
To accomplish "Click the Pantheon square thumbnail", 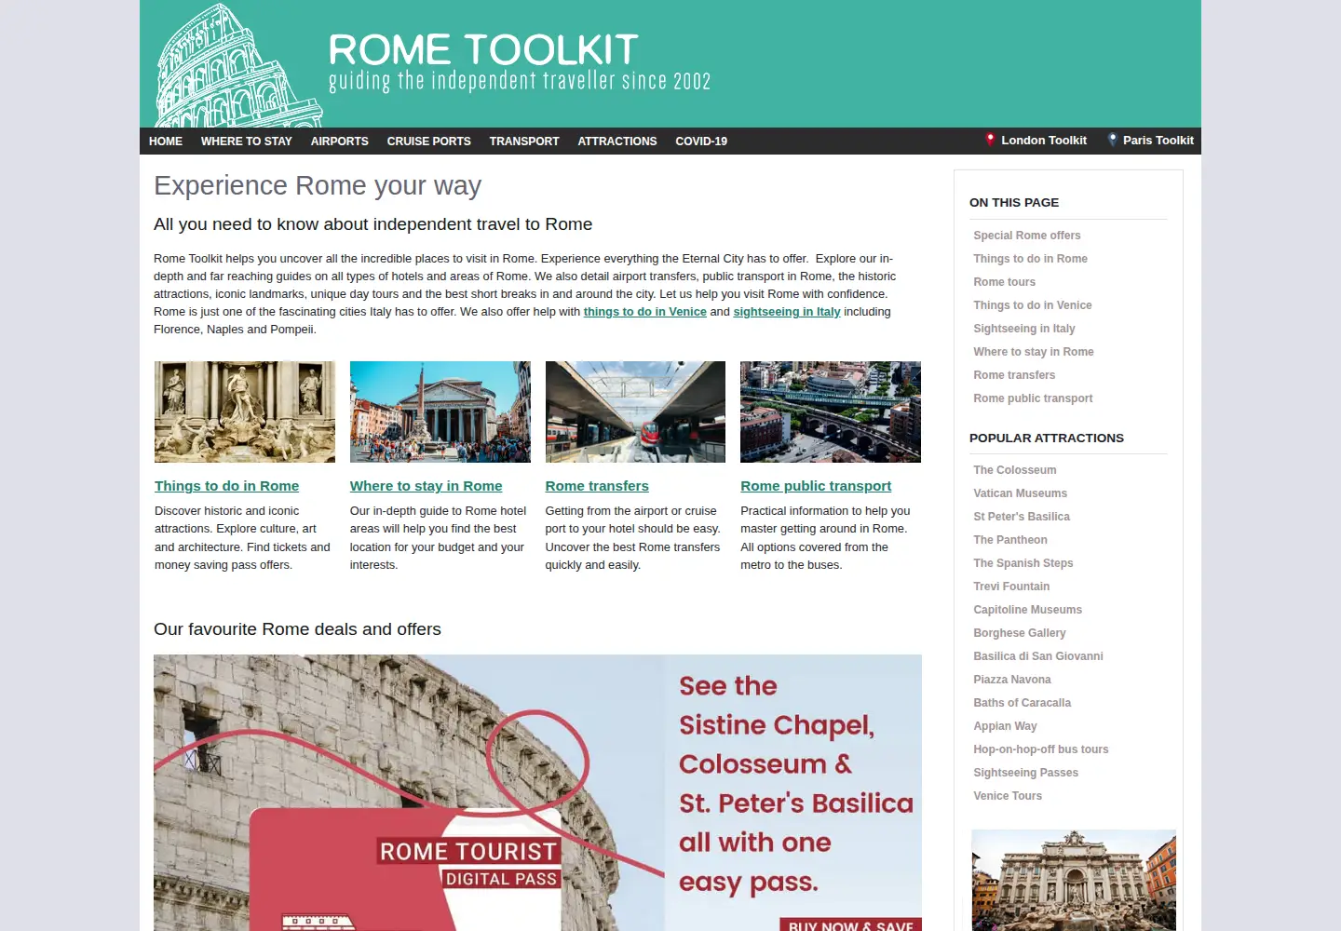I will [440, 412].
